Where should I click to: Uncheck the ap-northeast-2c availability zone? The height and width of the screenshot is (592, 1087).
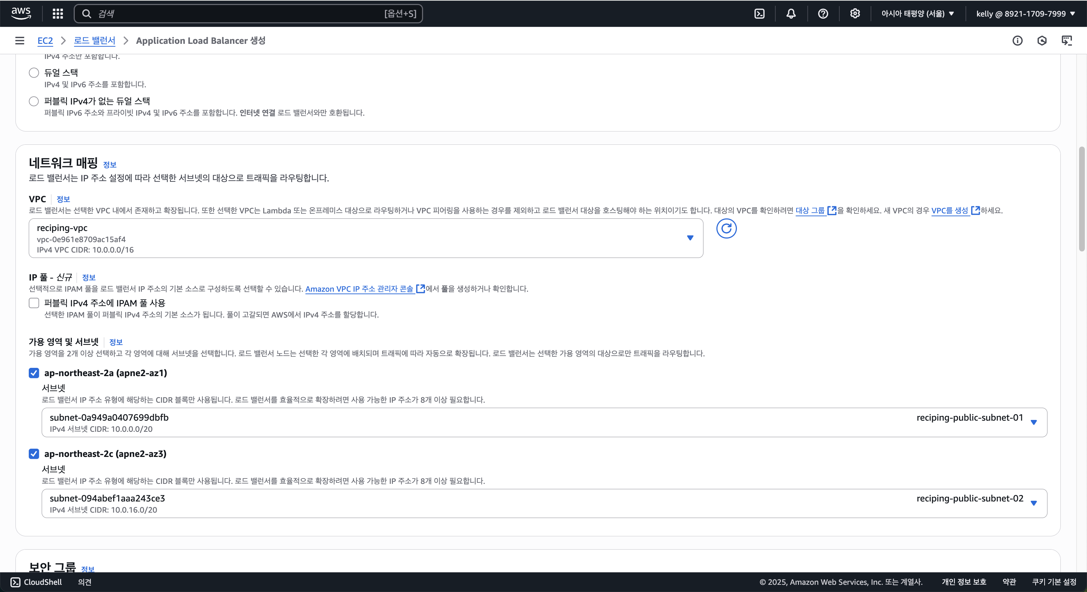tap(34, 454)
